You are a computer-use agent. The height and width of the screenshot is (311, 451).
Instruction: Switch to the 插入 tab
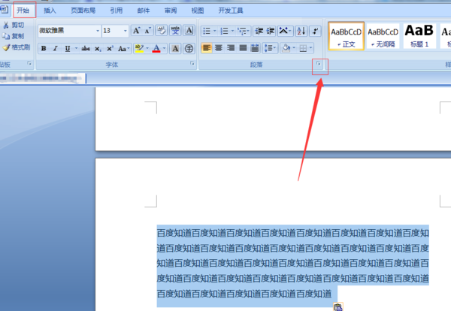click(50, 11)
